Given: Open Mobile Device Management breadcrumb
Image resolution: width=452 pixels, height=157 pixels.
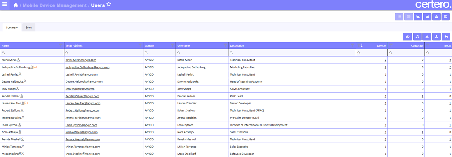Looking at the screenshot, I should [x=54, y=5].
